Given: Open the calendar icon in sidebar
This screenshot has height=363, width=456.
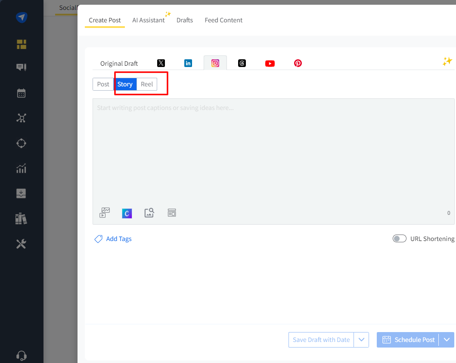Looking at the screenshot, I should tap(21, 93).
